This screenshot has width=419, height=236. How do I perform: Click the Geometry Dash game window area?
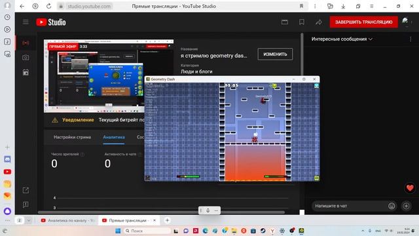click(x=232, y=132)
